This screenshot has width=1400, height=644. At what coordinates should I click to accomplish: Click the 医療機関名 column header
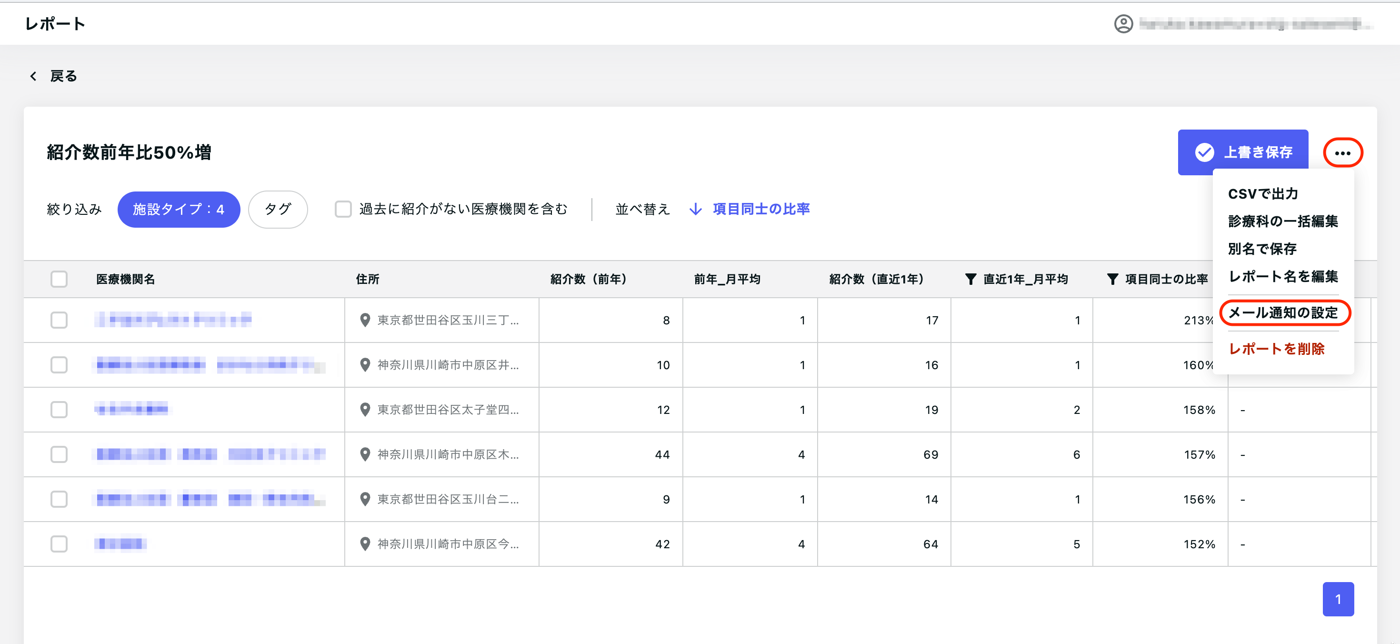pos(126,279)
